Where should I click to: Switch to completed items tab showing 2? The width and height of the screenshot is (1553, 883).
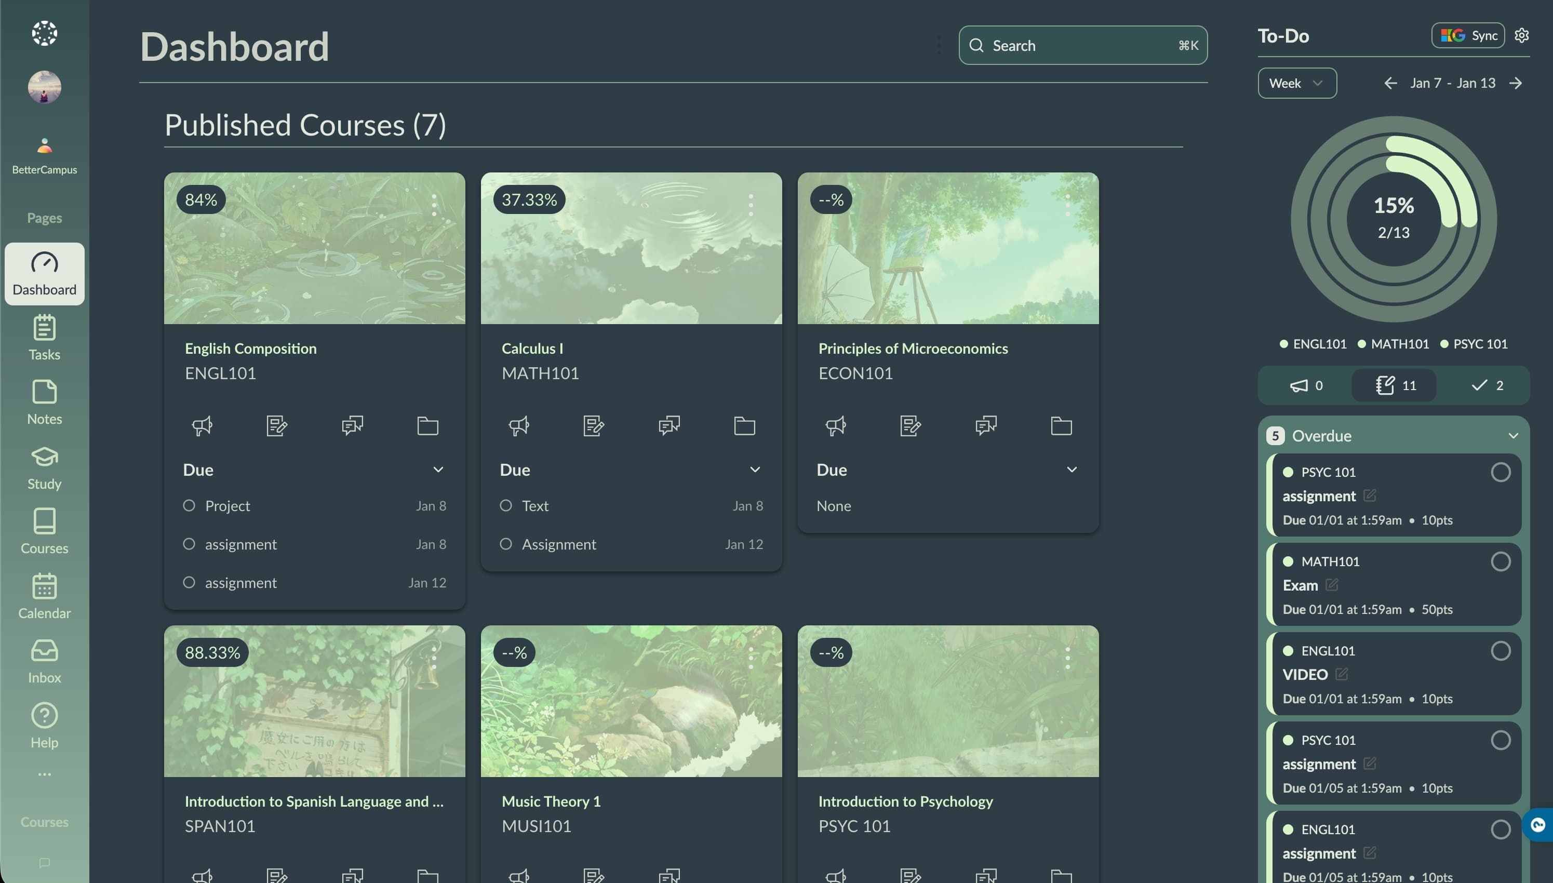click(x=1487, y=385)
